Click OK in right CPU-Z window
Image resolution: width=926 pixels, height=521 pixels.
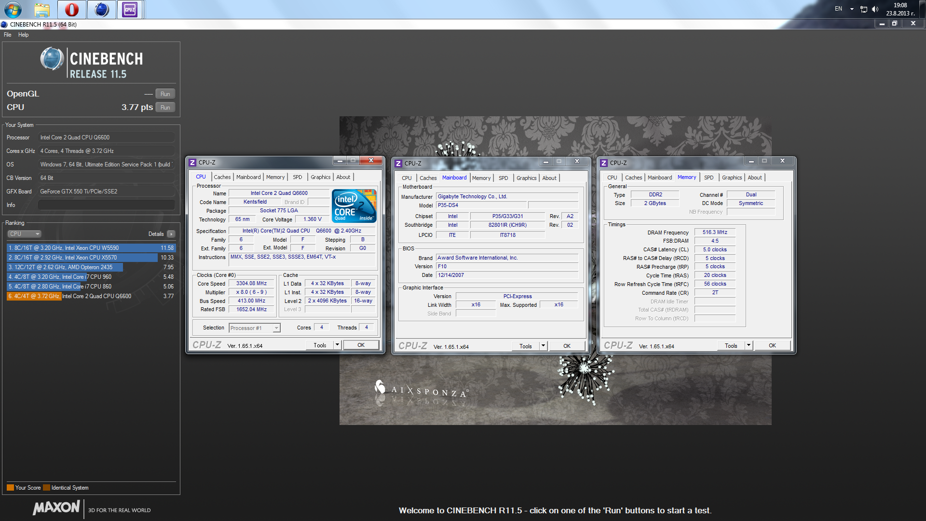772,346
